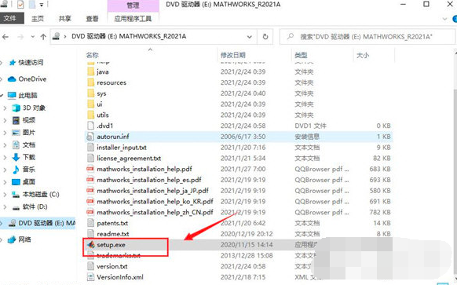Viewport: 457px width, 285px height.
Task: Select the 管理 contextual tab
Action: coord(133,5)
